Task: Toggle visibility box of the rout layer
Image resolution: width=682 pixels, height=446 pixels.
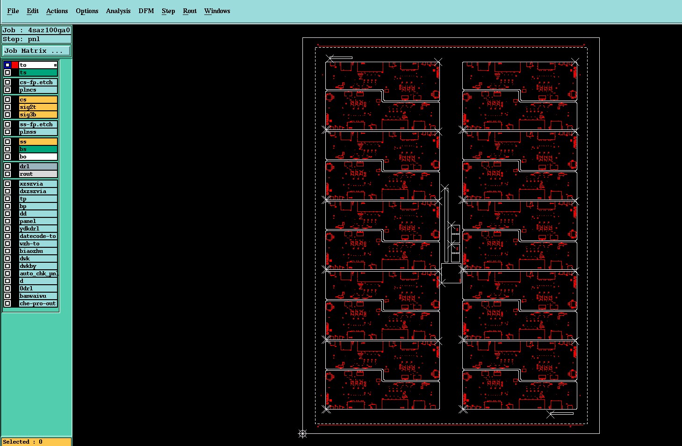Action: click(x=7, y=174)
